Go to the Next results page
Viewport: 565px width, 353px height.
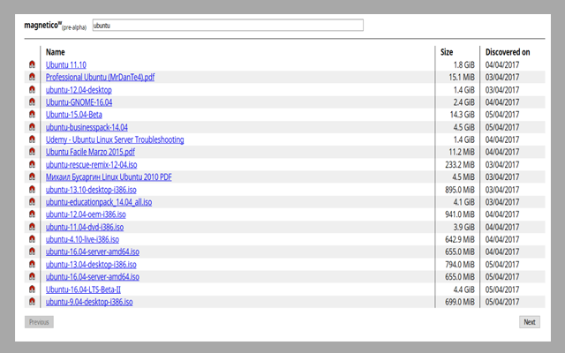point(529,322)
